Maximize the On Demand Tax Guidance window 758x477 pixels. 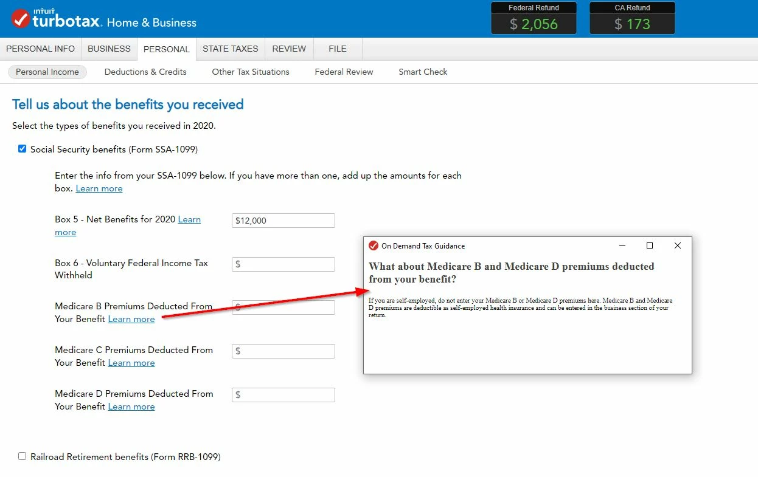tap(650, 245)
